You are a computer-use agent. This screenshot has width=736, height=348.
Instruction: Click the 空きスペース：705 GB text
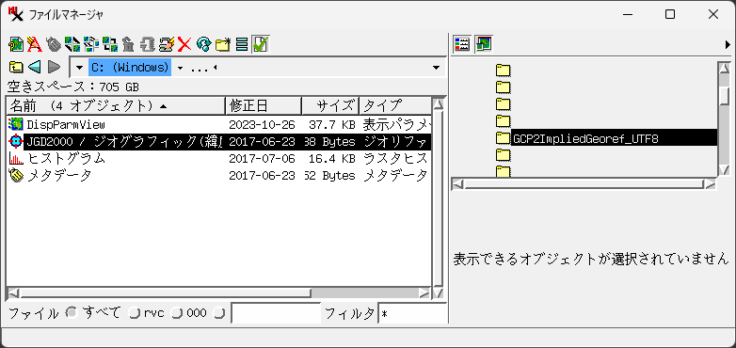pos(73,87)
